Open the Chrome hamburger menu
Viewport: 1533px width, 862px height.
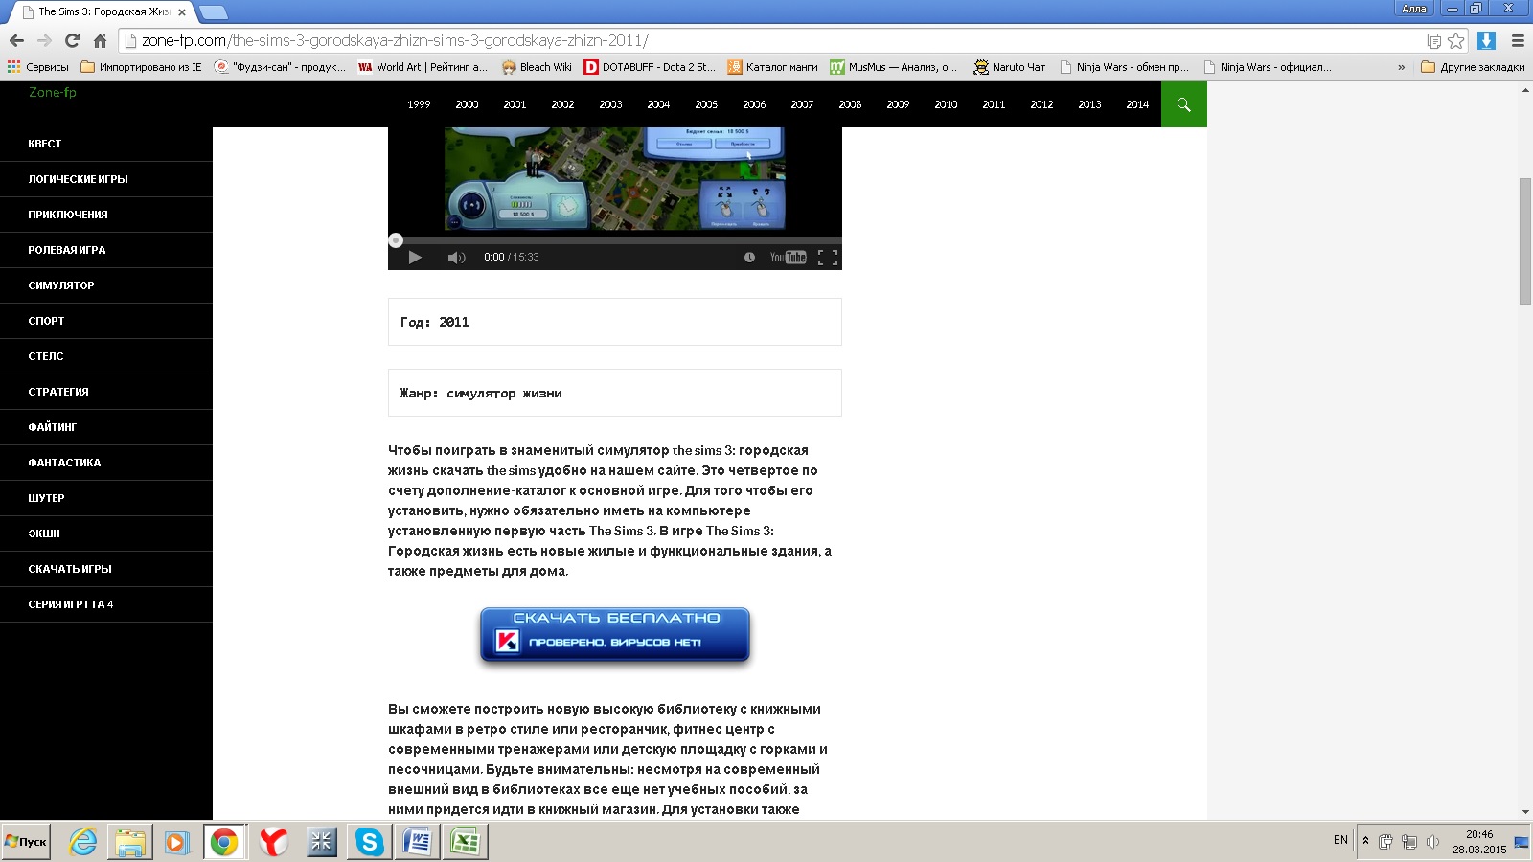coord(1518,40)
